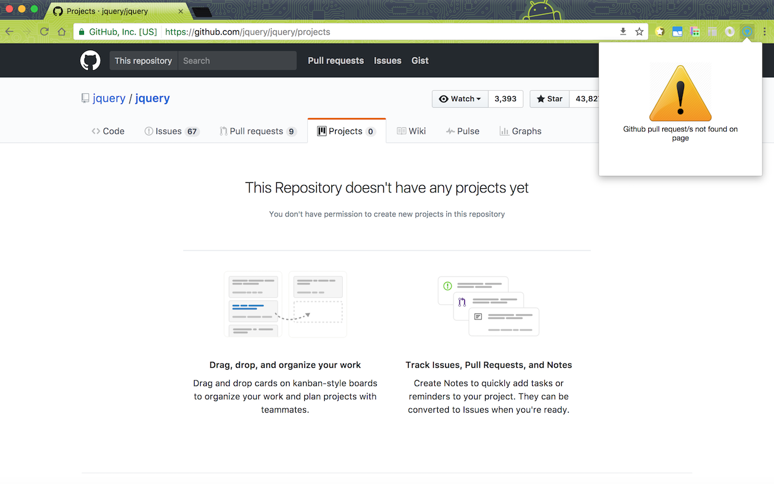The height and width of the screenshot is (484, 774).
Task: Click the This repository search scope
Action: coord(143,60)
